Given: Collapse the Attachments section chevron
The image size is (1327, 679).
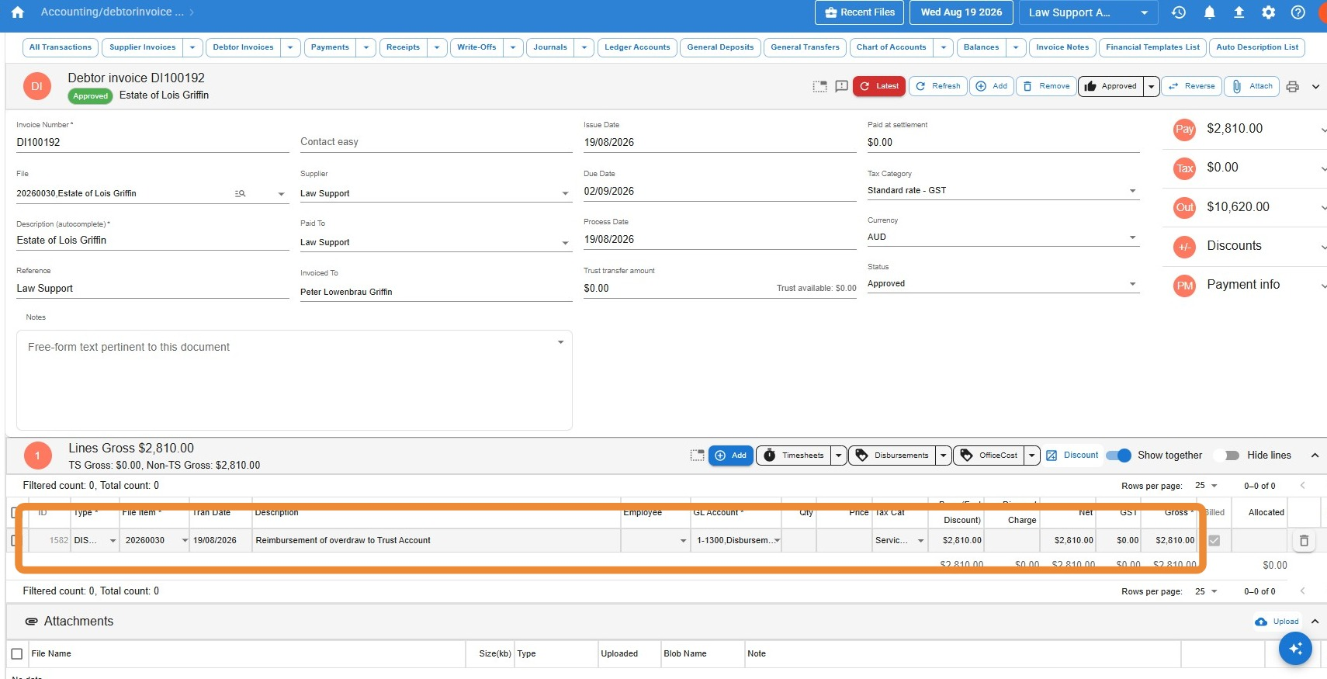Looking at the screenshot, I should [1315, 622].
